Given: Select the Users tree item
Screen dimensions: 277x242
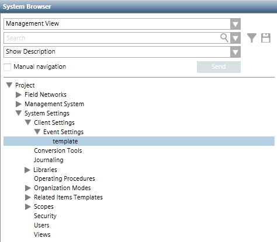Looking at the screenshot, I should (41, 225).
